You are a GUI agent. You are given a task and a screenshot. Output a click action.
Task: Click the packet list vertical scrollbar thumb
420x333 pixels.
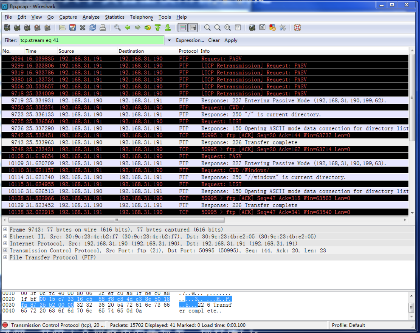point(412,97)
